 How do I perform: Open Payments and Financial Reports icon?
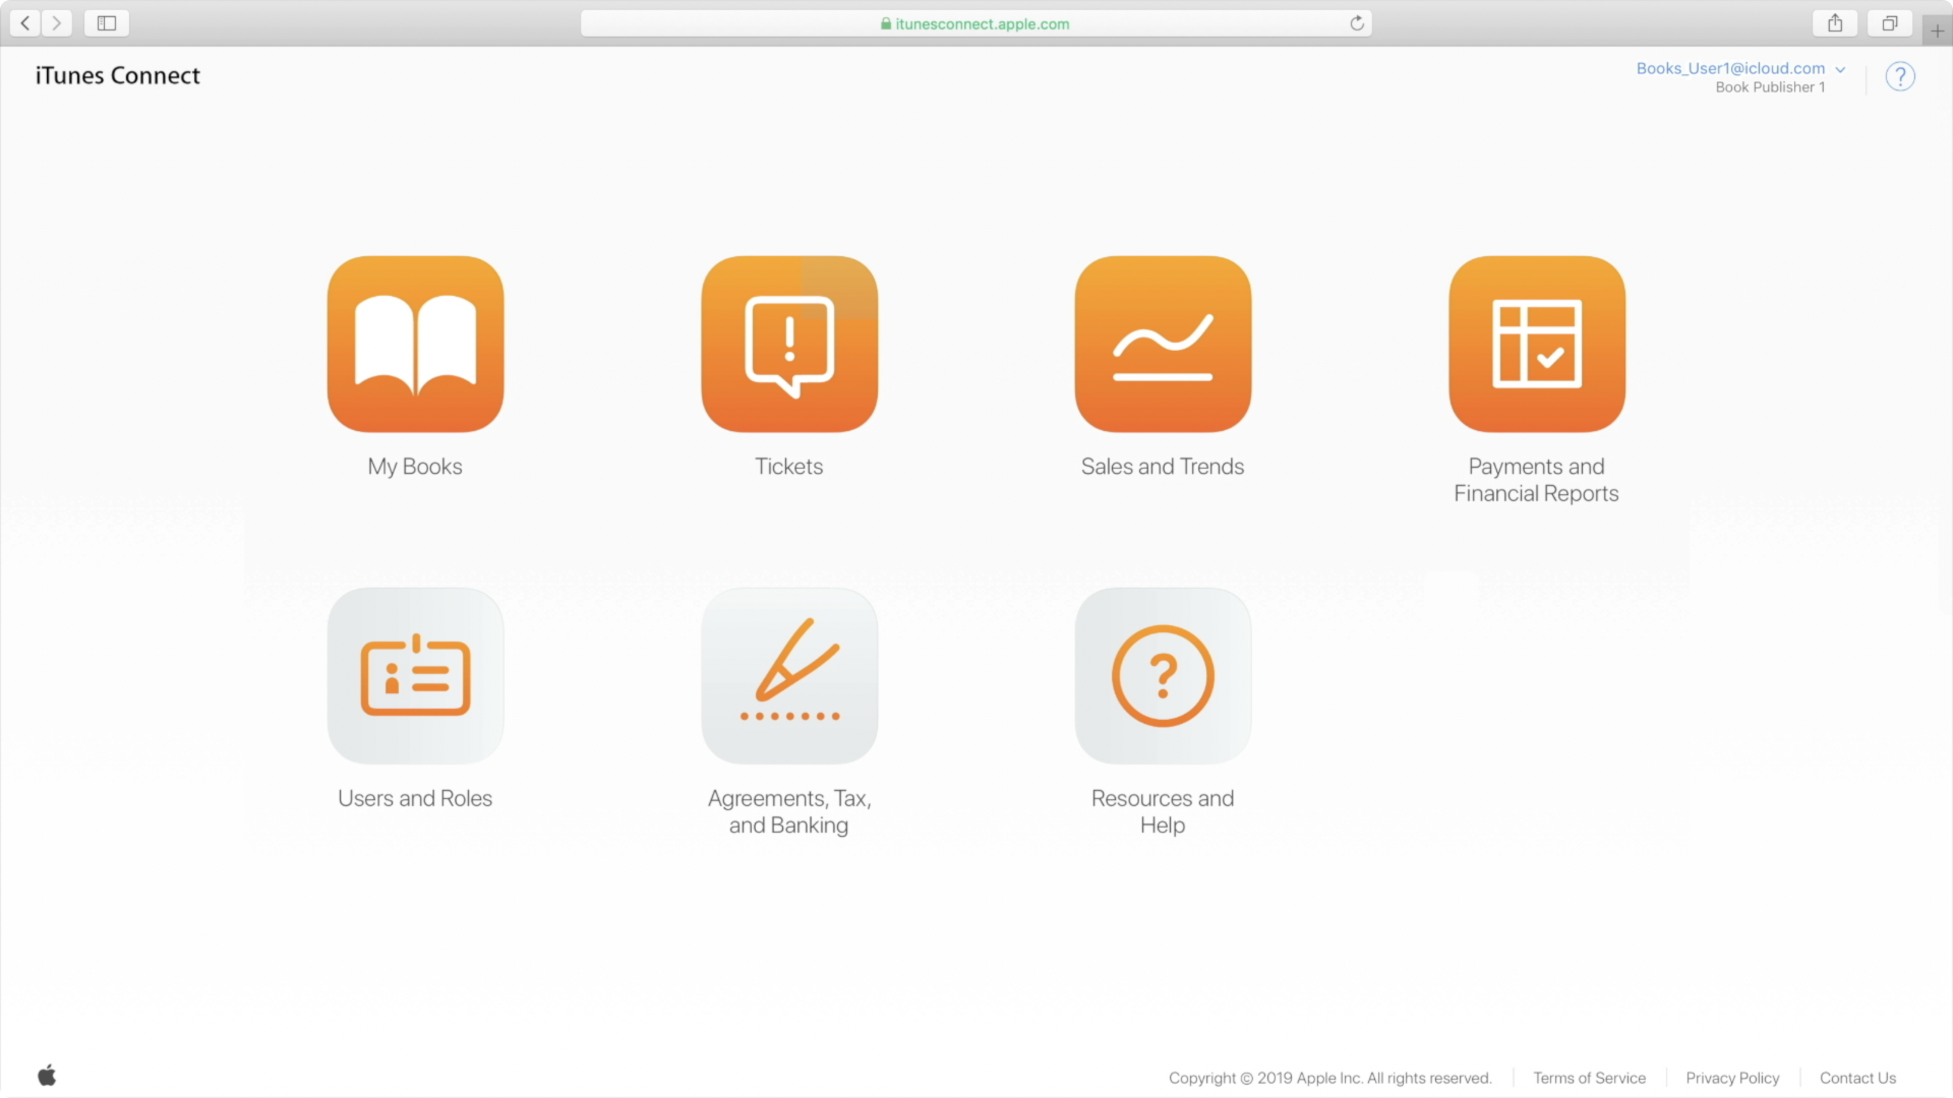[x=1537, y=343]
